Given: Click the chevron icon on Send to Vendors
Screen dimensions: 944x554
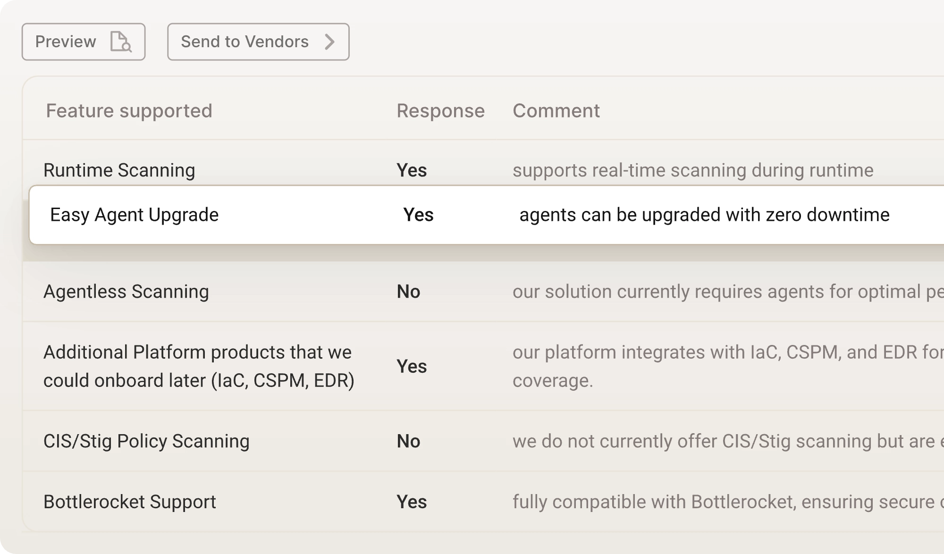Looking at the screenshot, I should tap(330, 42).
